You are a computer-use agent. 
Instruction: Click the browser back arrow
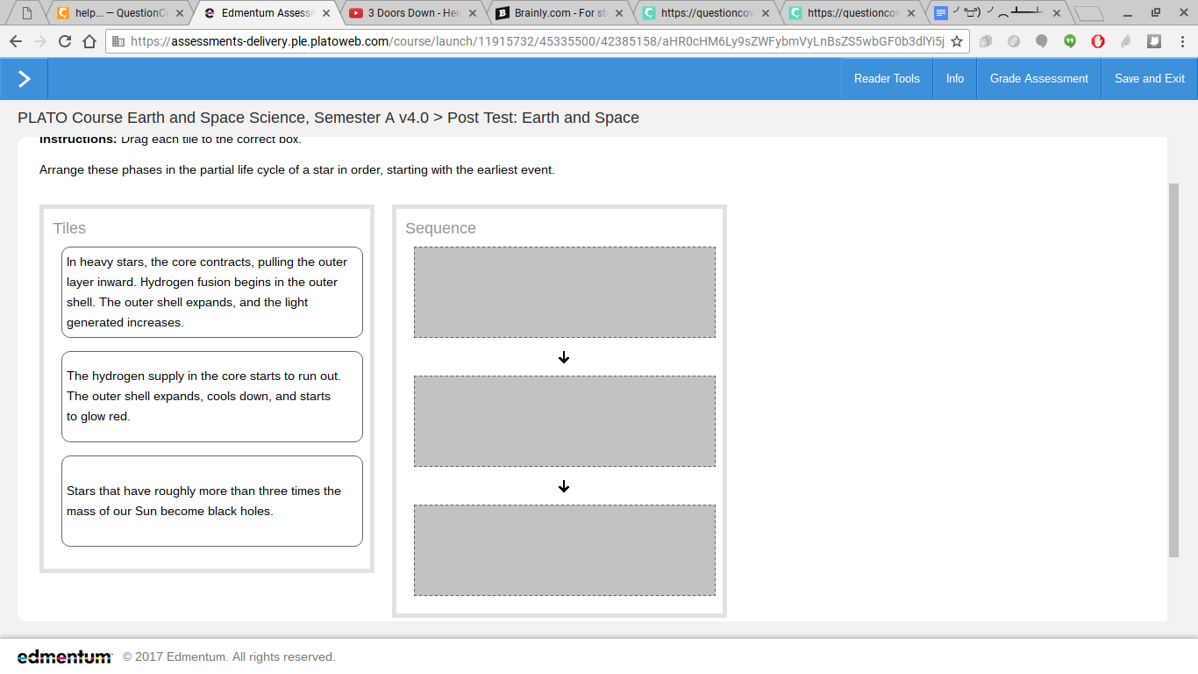[16, 41]
